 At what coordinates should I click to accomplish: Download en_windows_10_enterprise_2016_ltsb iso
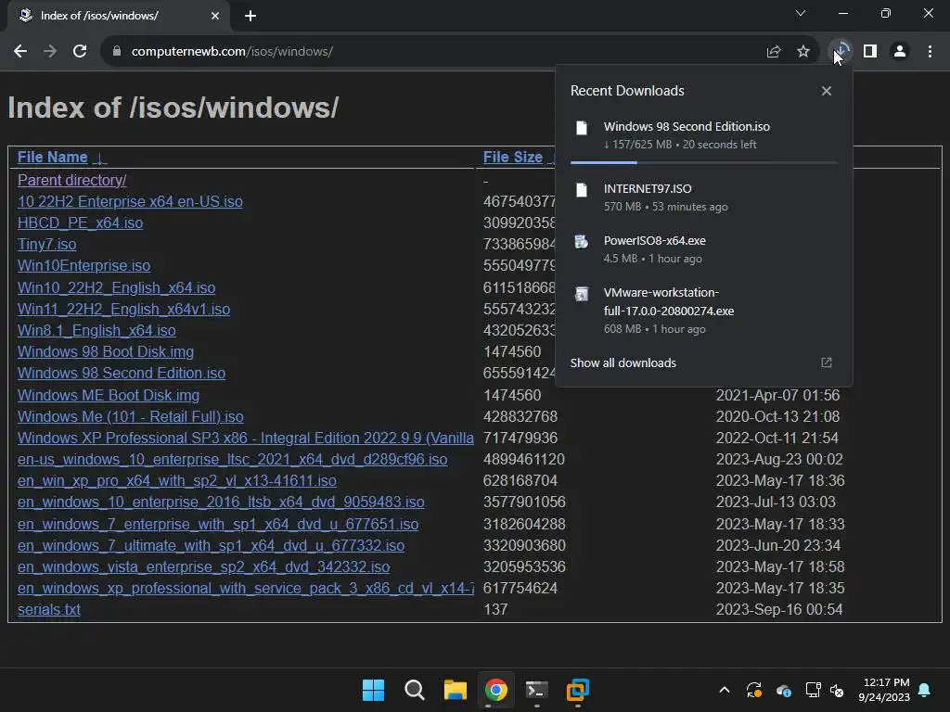[x=221, y=502]
